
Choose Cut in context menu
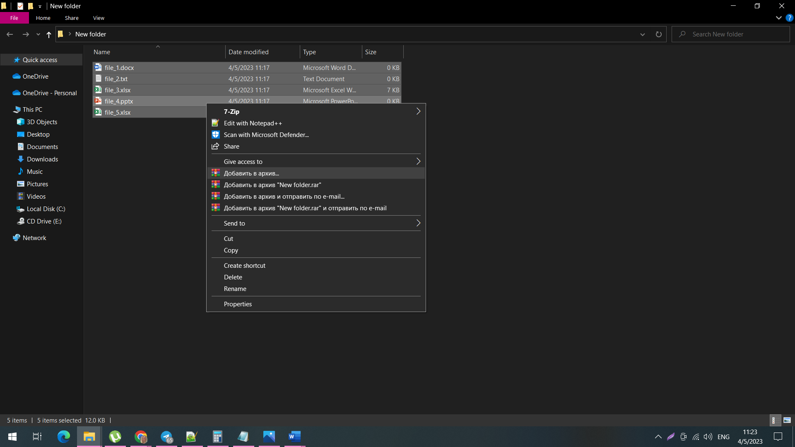(x=316, y=238)
